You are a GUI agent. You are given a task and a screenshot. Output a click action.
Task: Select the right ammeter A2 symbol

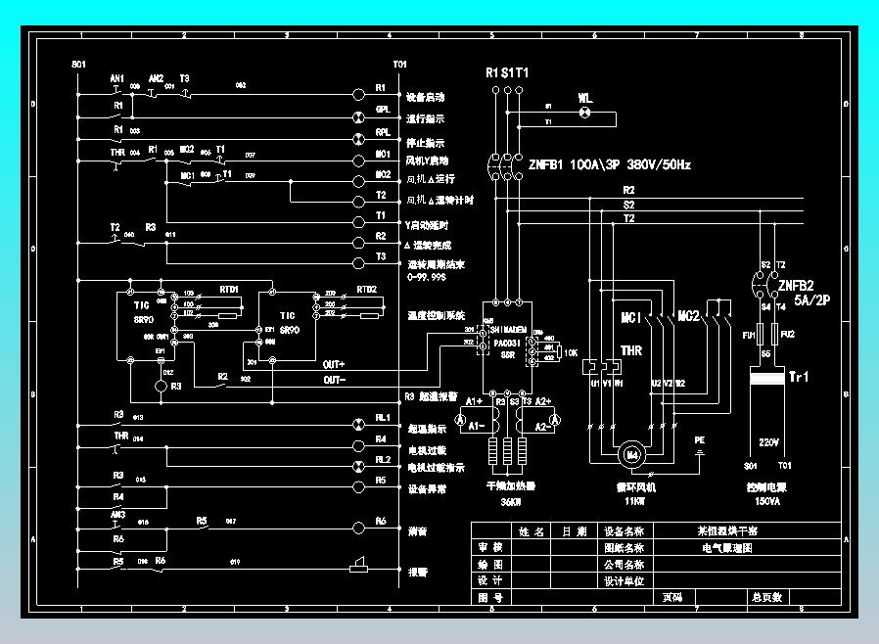point(555,419)
